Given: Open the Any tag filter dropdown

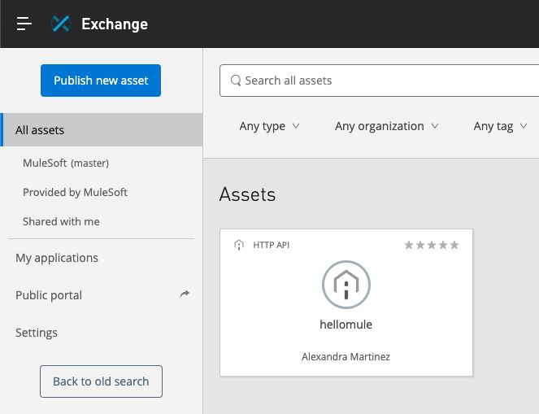Looking at the screenshot, I should click(x=500, y=126).
